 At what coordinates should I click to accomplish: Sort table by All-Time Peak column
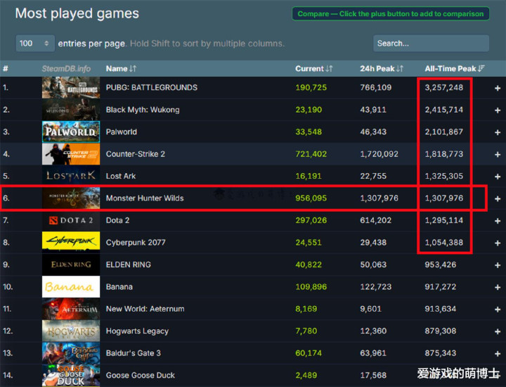click(455, 68)
